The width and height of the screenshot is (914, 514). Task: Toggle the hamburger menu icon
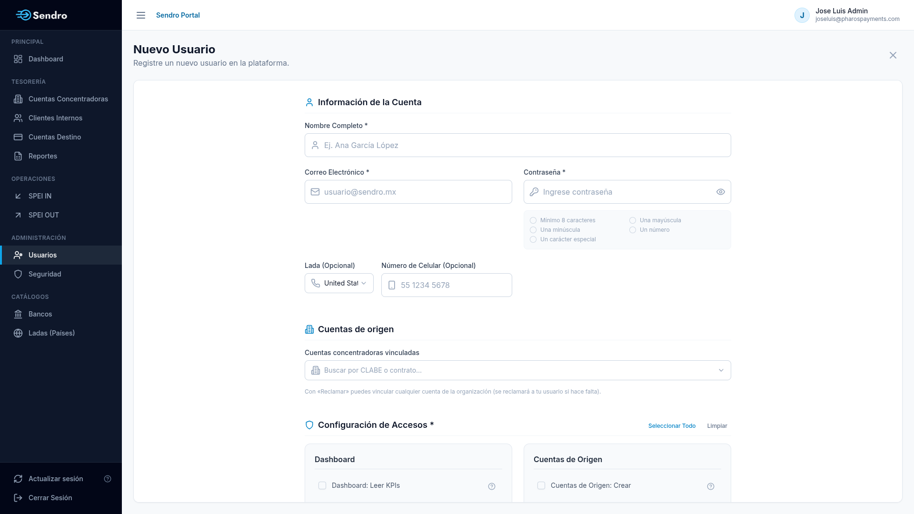click(141, 15)
